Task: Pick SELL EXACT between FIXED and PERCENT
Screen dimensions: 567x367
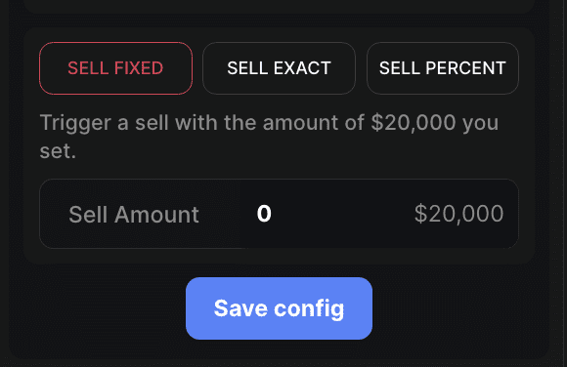Action: coord(279,68)
